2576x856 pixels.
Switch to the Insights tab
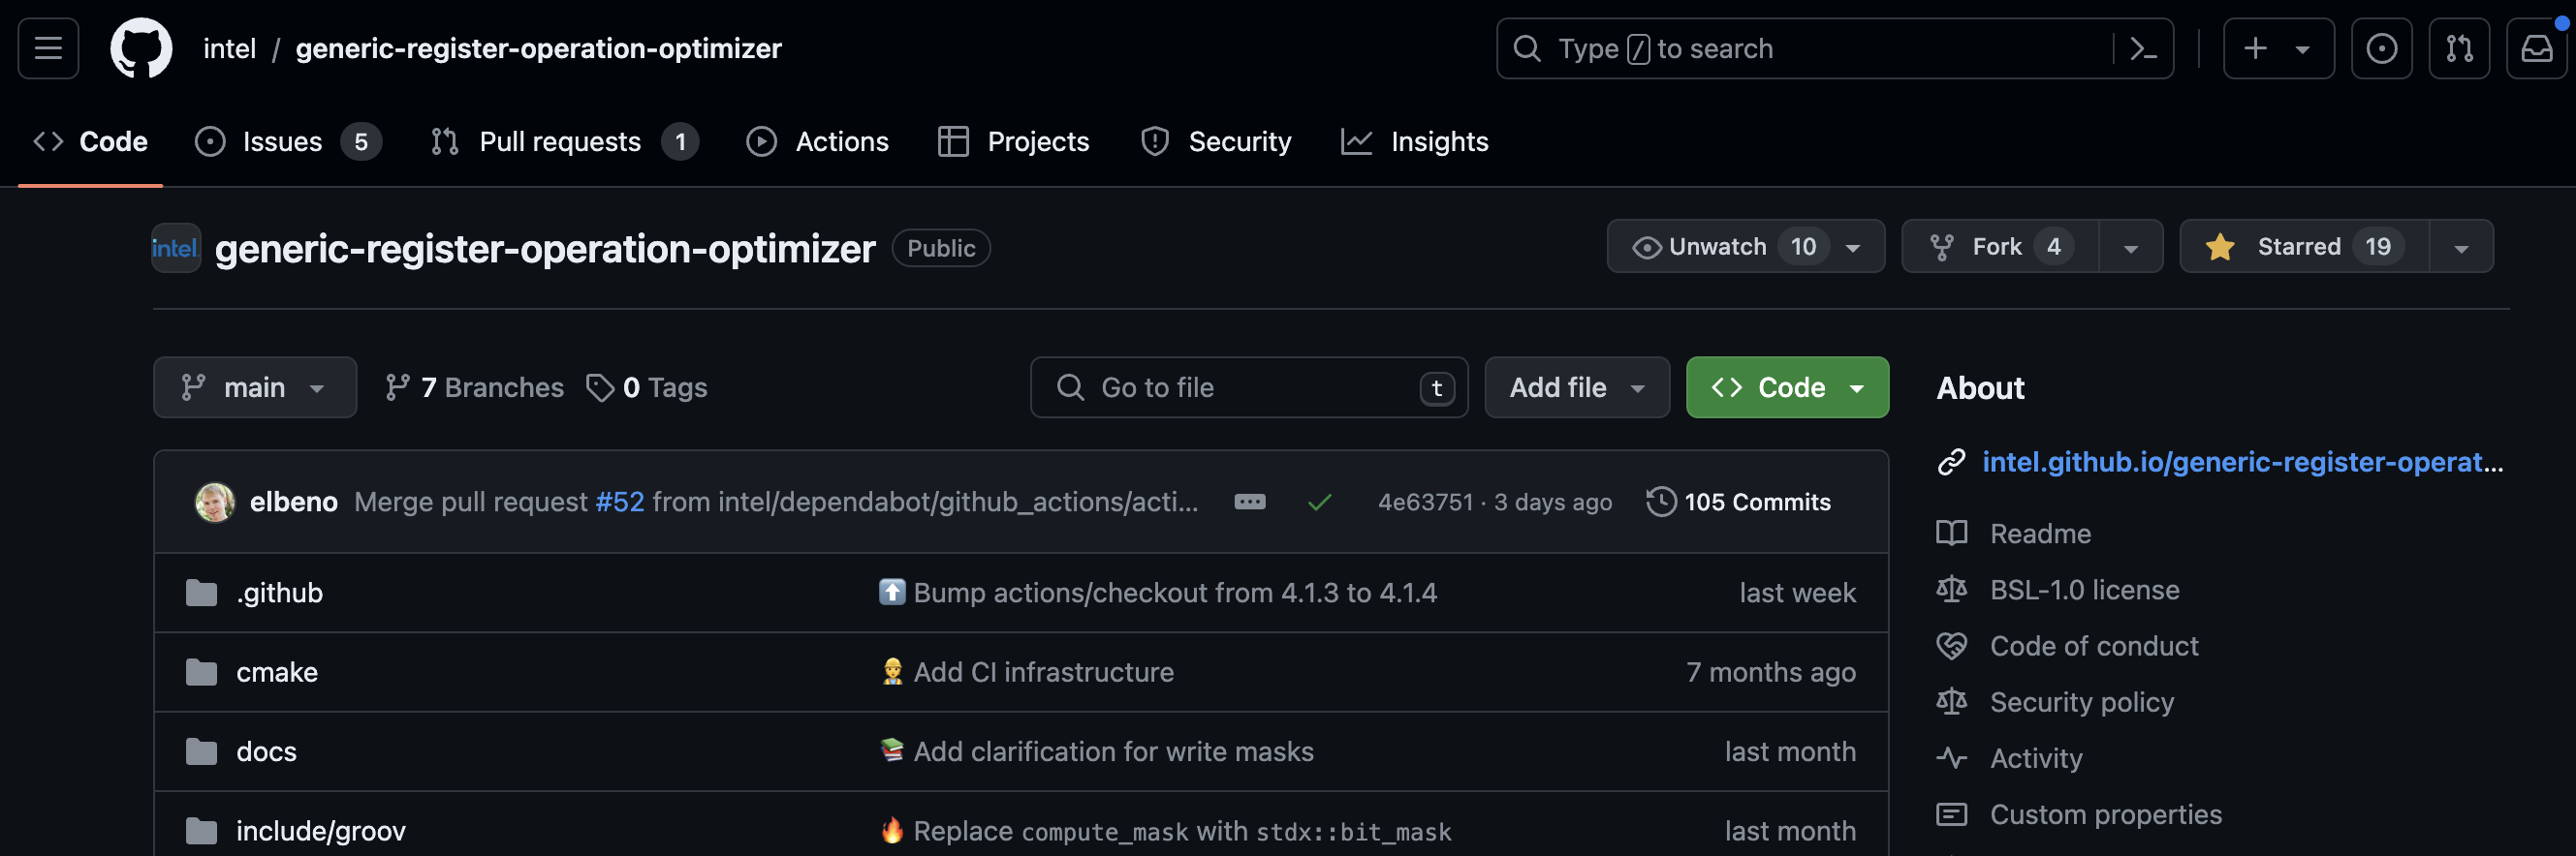(x=1415, y=141)
